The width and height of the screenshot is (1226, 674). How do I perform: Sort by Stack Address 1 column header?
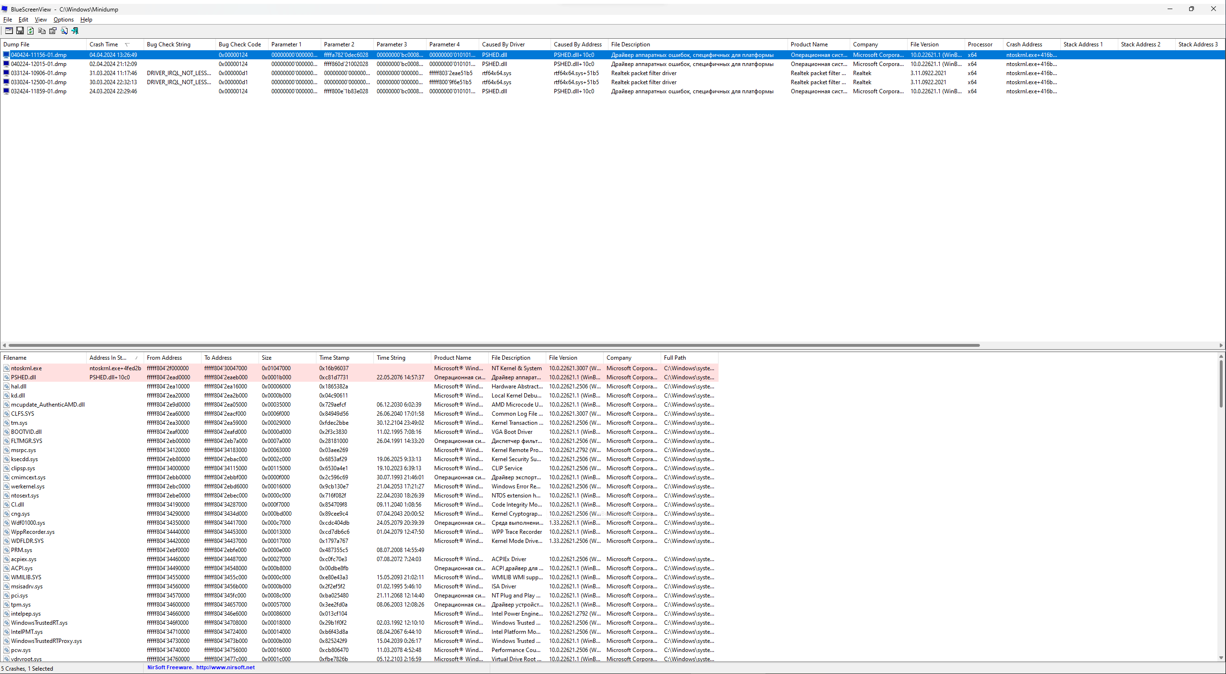1089,44
